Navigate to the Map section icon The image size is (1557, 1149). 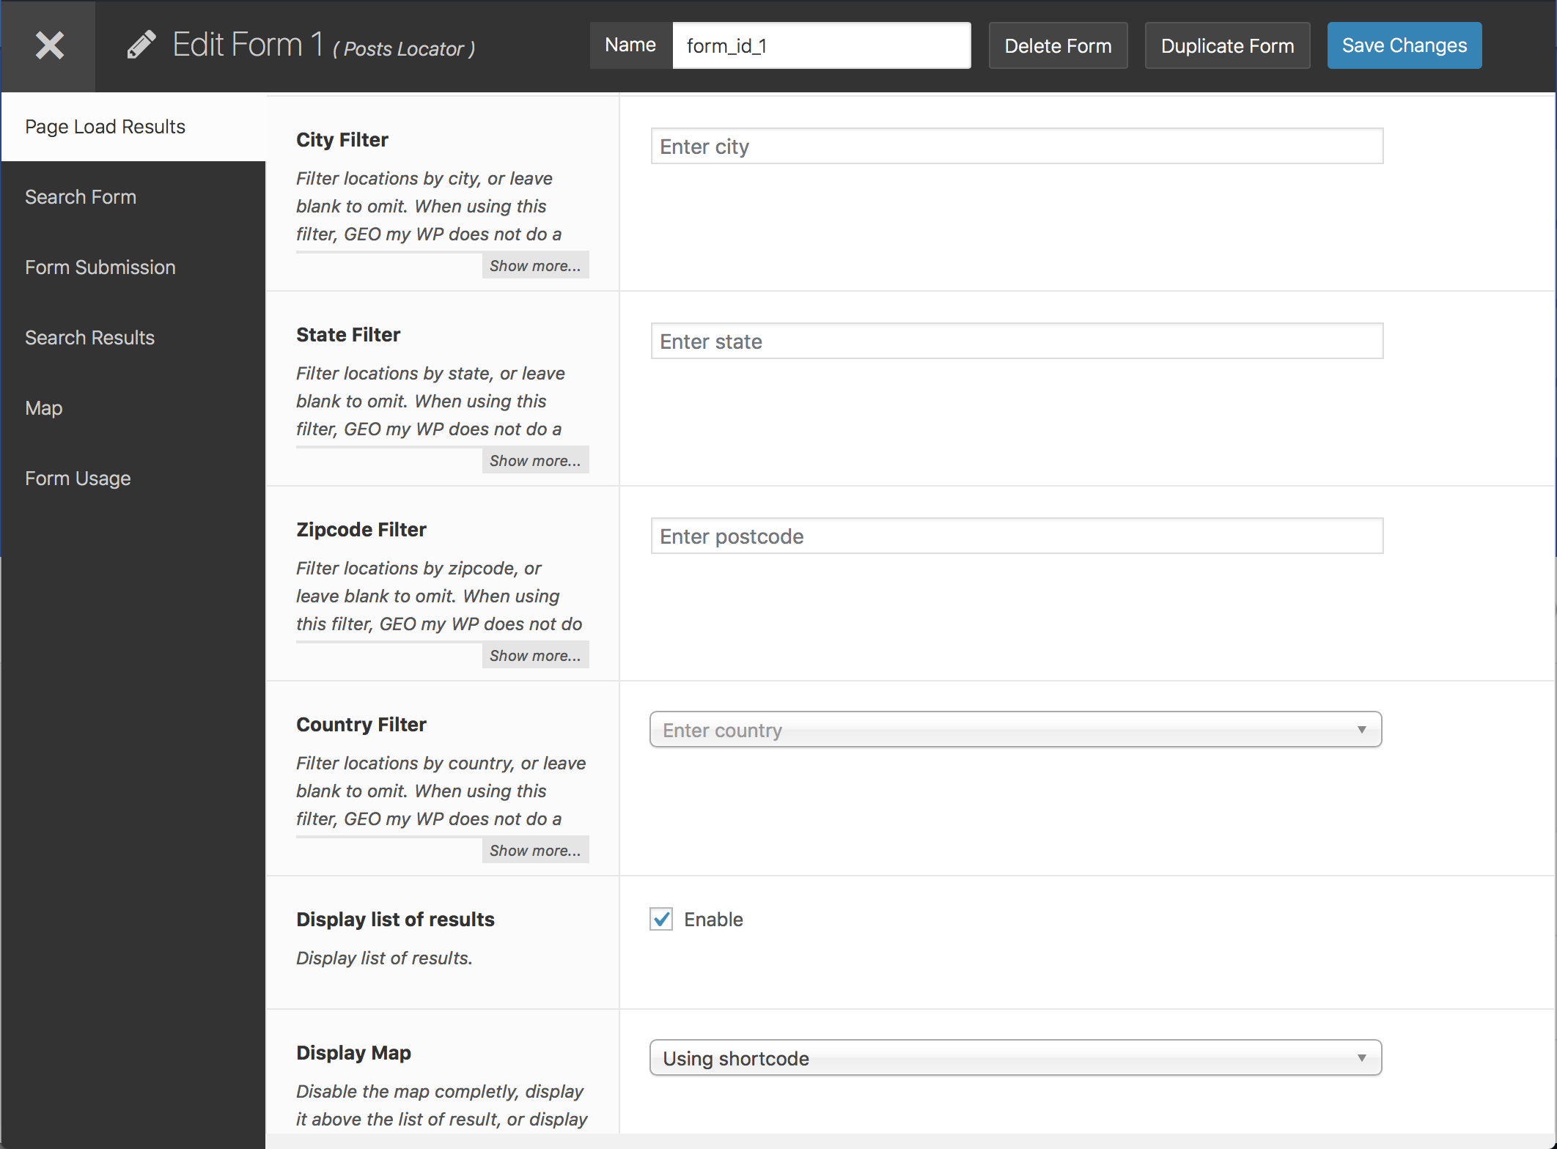pyautogui.click(x=43, y=407)
